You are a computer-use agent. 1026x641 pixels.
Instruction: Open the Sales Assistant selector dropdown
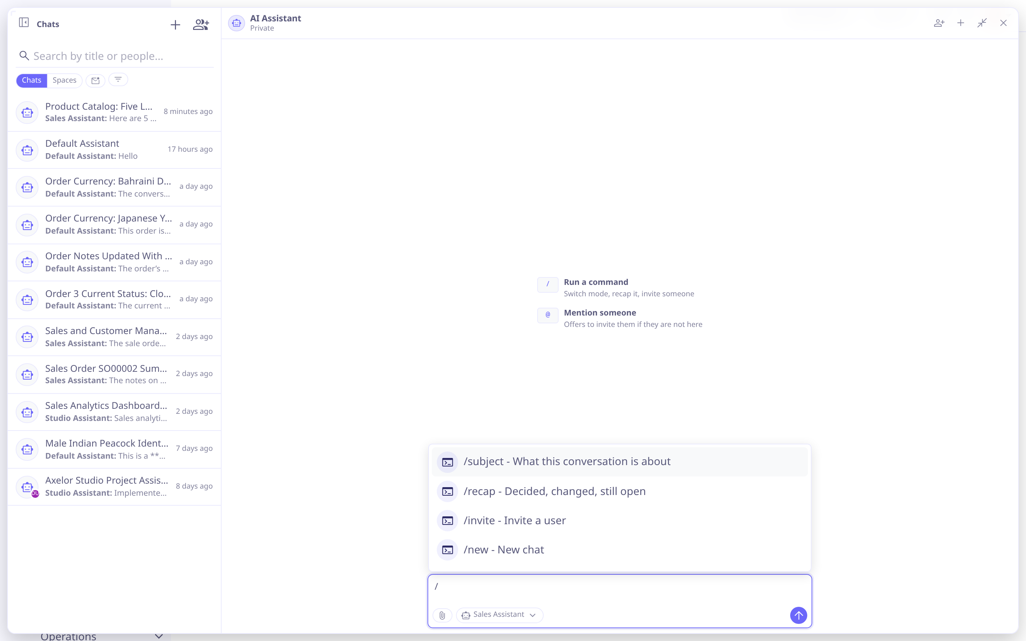click(x=499, y=615)
